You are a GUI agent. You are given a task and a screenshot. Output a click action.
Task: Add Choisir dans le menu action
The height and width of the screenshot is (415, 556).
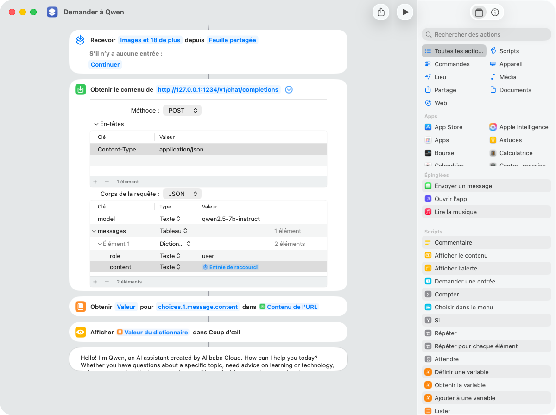486,307
